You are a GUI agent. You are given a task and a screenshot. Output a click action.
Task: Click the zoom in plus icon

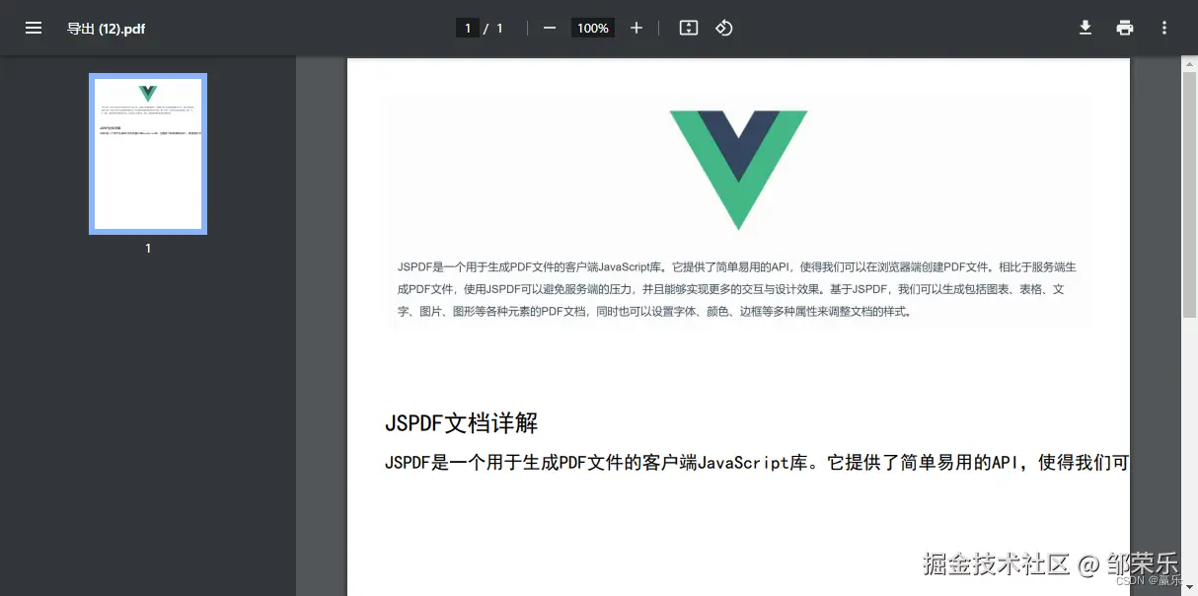(x=636, y=28)
